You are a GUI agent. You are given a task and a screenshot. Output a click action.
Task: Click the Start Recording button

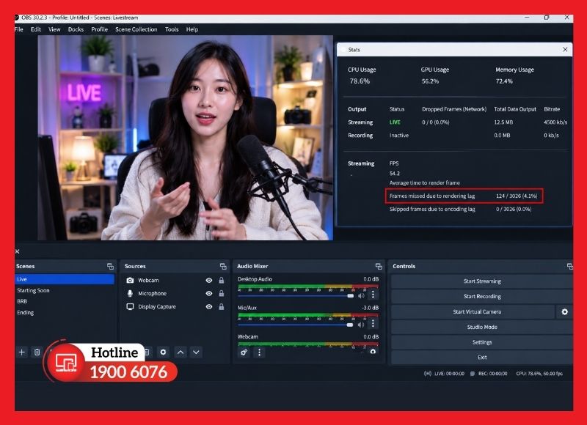[482, 297]
